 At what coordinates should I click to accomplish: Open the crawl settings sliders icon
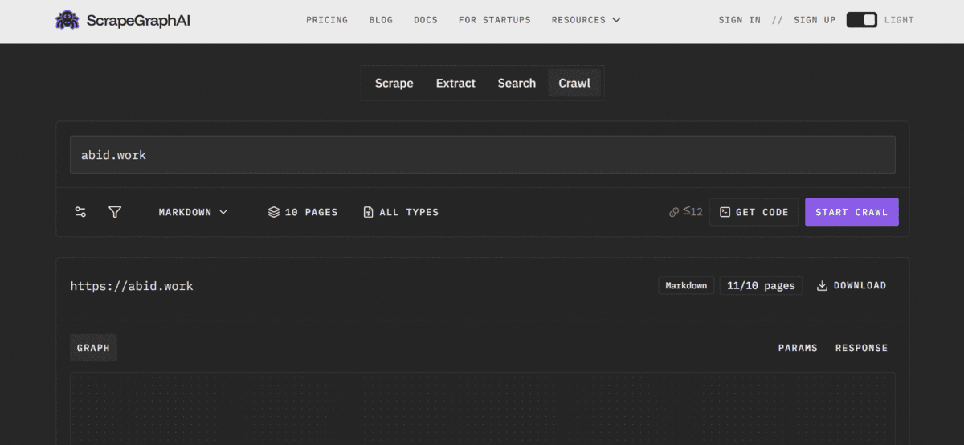coord(80,212)
